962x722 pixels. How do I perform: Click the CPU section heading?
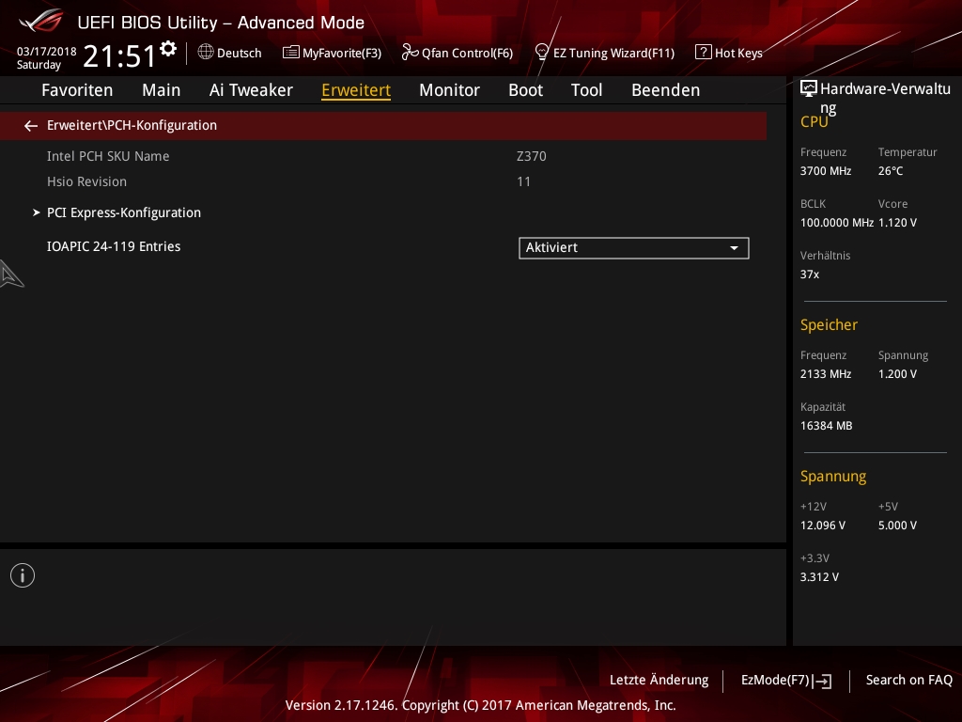point(815,122)
